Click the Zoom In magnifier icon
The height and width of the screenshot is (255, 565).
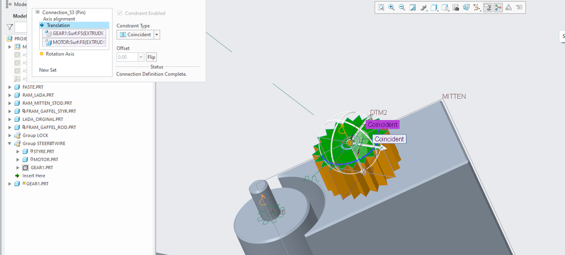coord(391,7)
